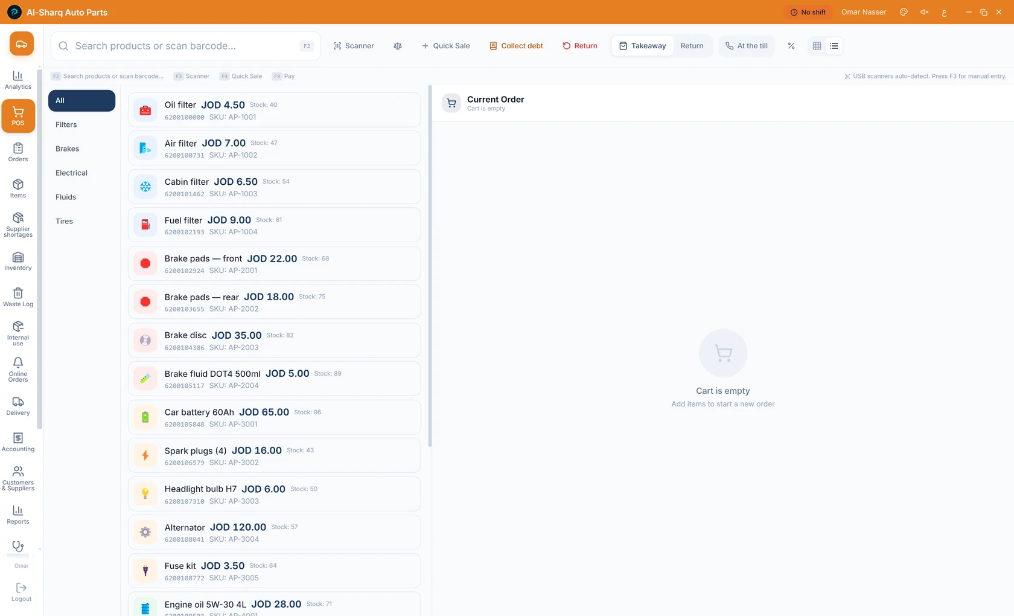The height and width of the screenshot is (616, 1014).
Task: Click the sidebar navigation scrollbar
Action: pos(39,248)
